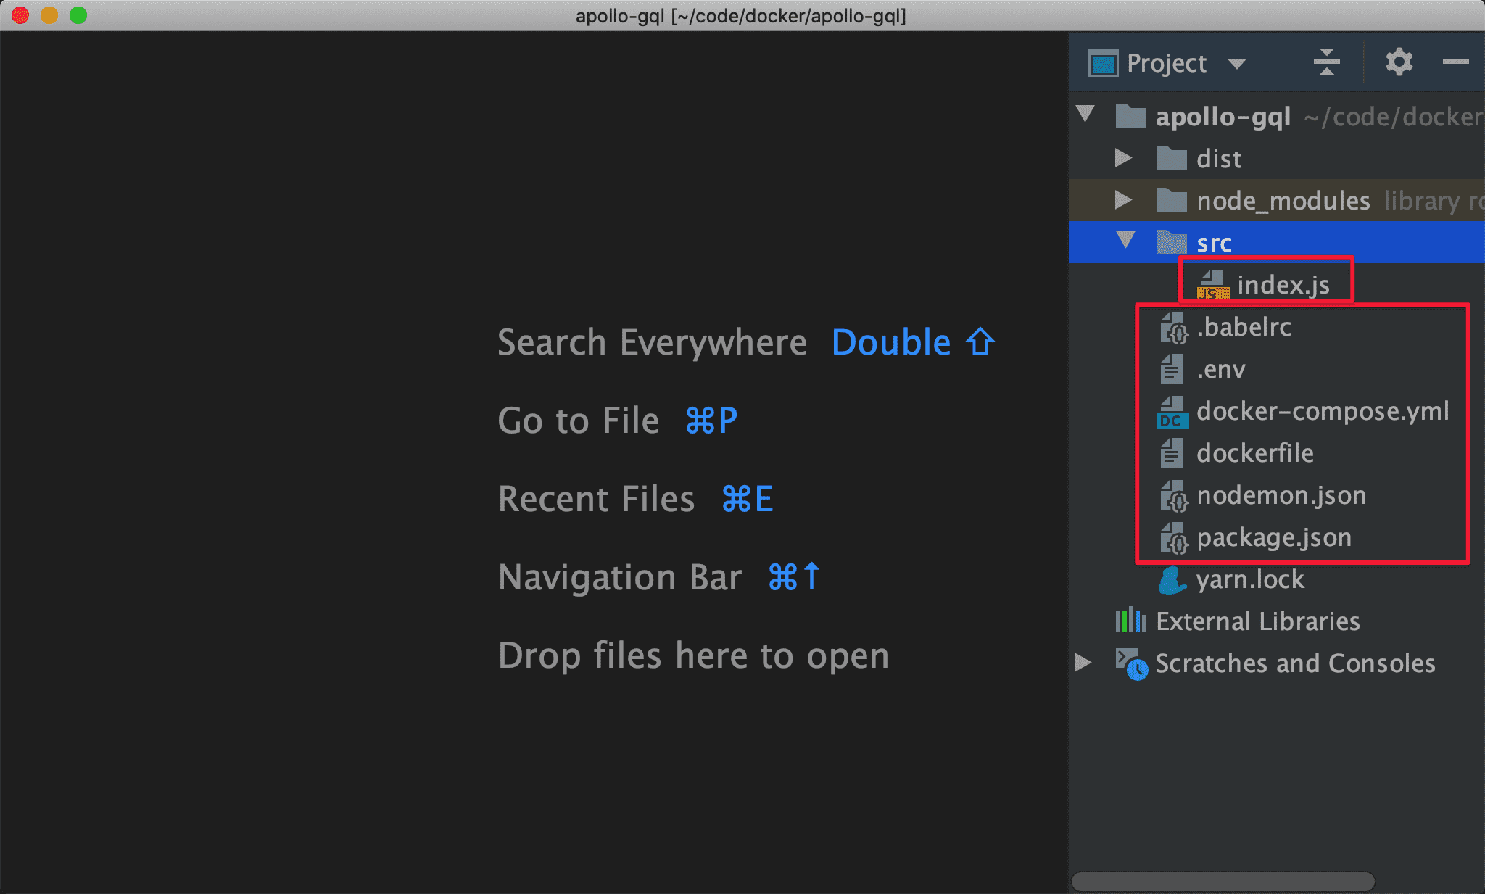The height and width of the screenshot is (894, 1485).
Task: Collapse the apollo-gql root folder arrow
Action: point(1085,114)
